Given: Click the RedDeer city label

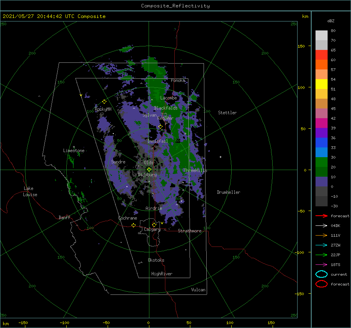Looking at the screenshot, I should tap(165, 118).
